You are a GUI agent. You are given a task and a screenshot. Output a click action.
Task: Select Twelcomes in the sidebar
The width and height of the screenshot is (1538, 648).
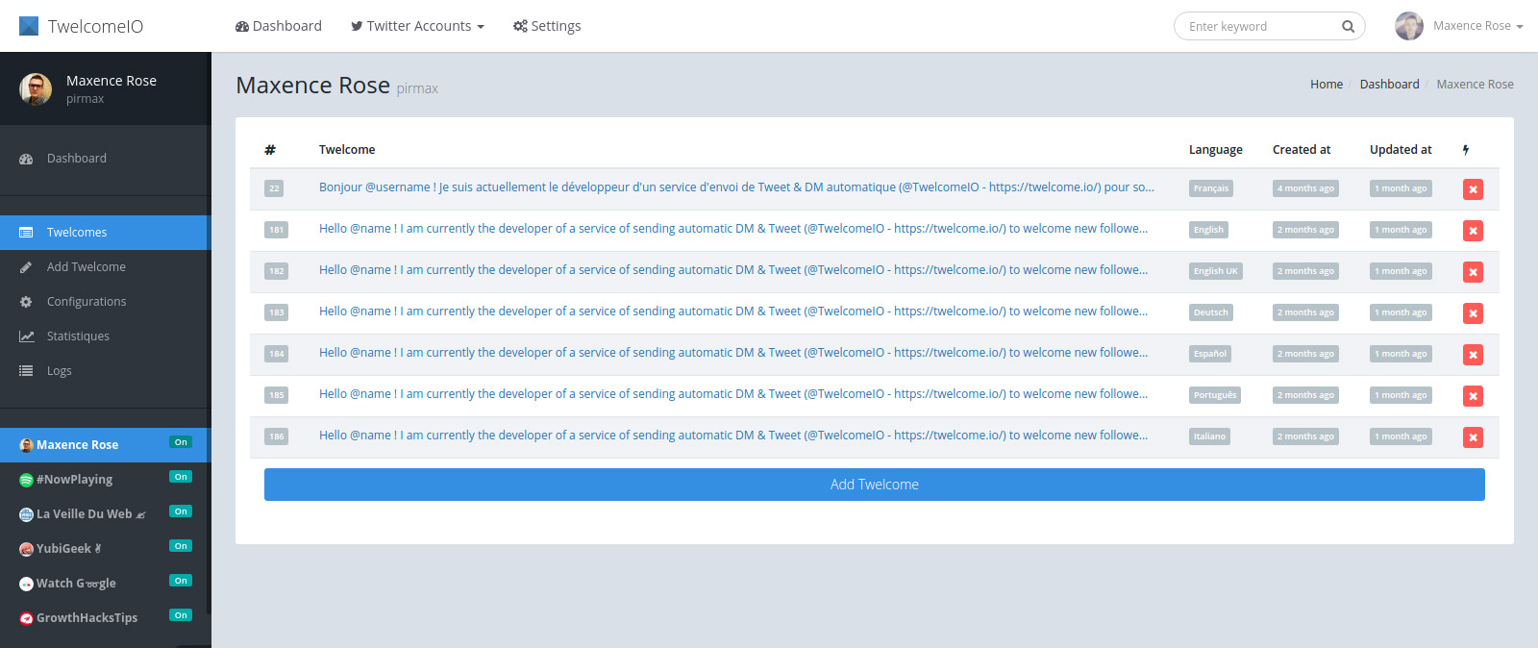pos(104,233)
